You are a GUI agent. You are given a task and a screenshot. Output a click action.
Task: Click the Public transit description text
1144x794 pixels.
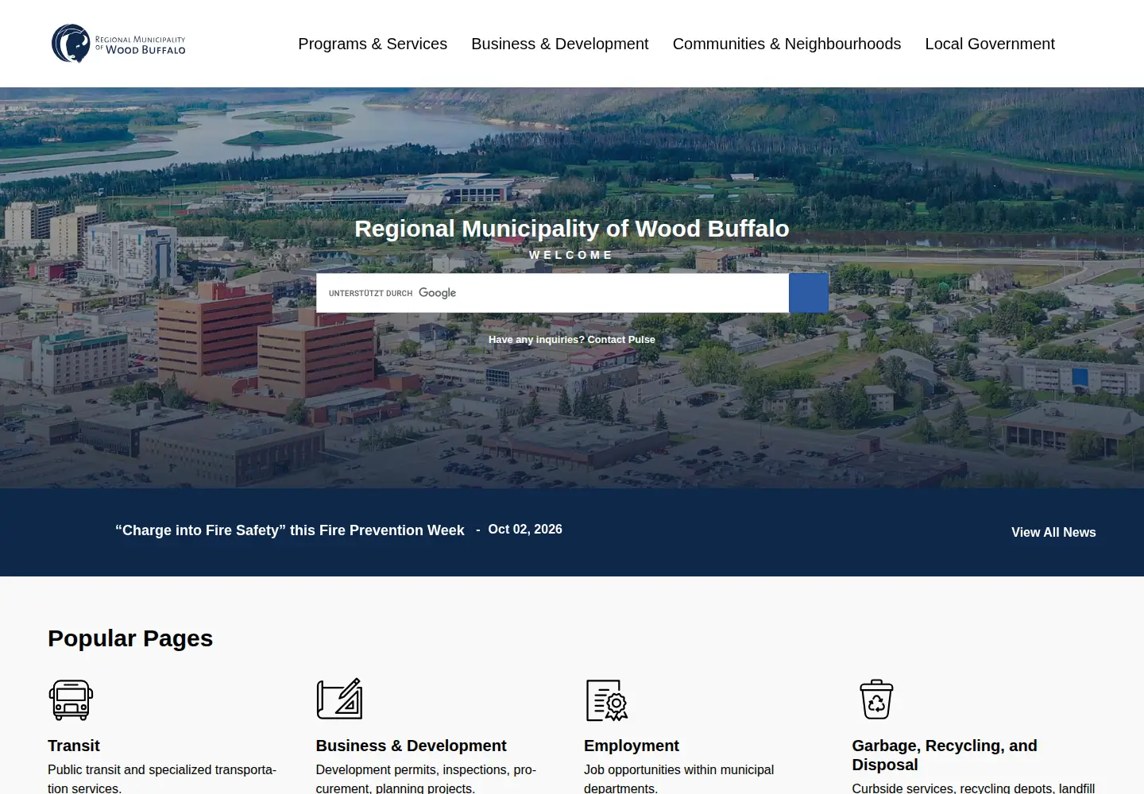(162, 779)
